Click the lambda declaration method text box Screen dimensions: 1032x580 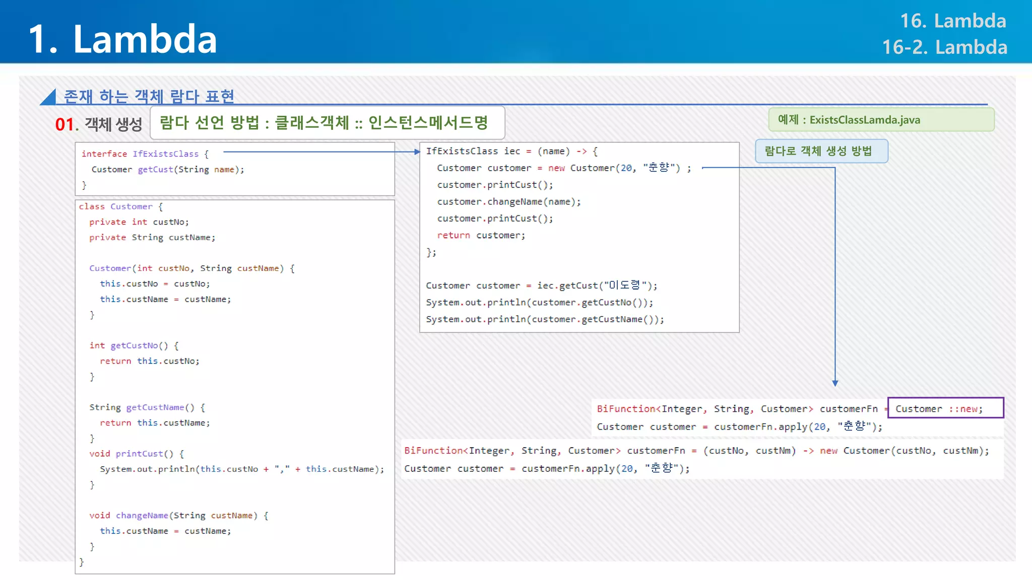pos(328,122)
